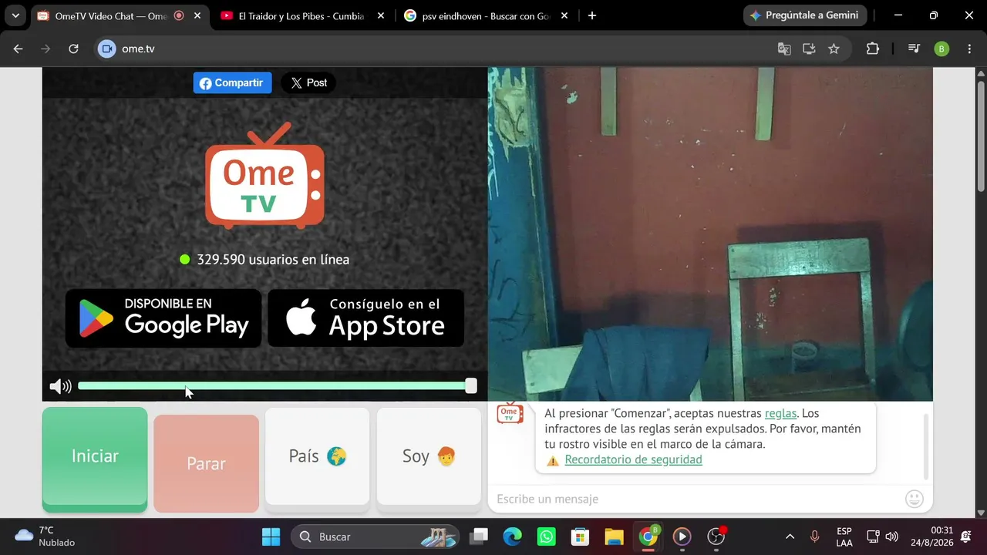This screenshot has width=987, height=555.
Task: Open the Chrome three-dot menu
Action: (968, 49)
